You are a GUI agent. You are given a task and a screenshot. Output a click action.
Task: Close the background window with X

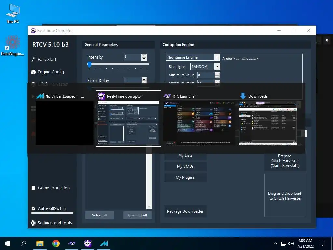point(327,40)
